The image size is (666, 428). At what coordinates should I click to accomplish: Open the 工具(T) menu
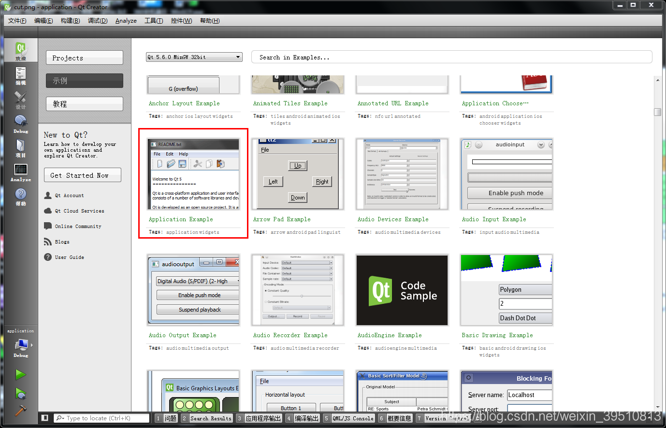154,21
